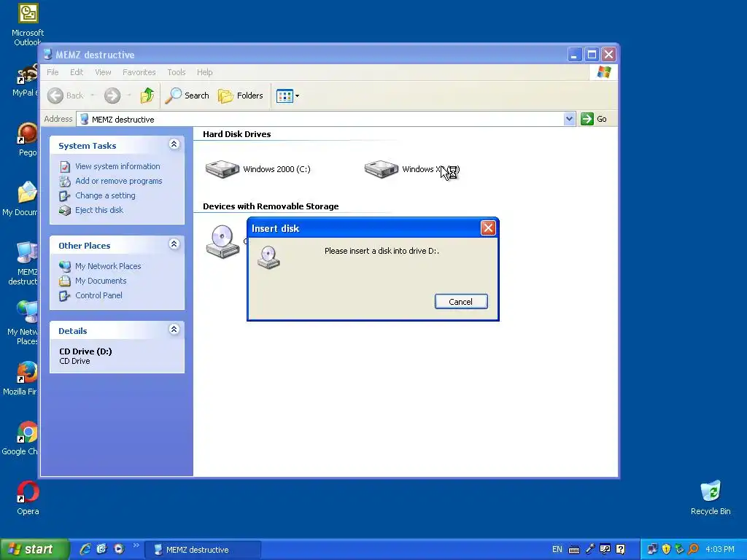Click View system information
The width and height of the screenshot is (747, 560).
point(117,166)
